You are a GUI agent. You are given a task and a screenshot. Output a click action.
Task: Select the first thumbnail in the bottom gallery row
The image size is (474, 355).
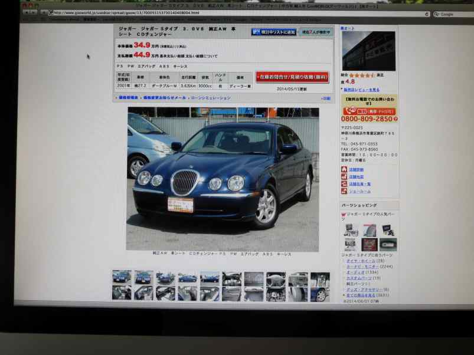point(122,293)
